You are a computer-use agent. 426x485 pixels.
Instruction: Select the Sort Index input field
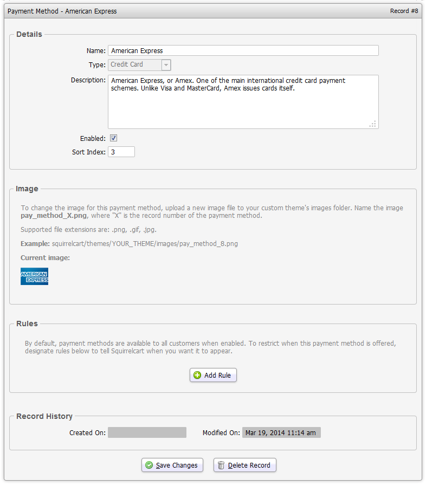(121, 152)
